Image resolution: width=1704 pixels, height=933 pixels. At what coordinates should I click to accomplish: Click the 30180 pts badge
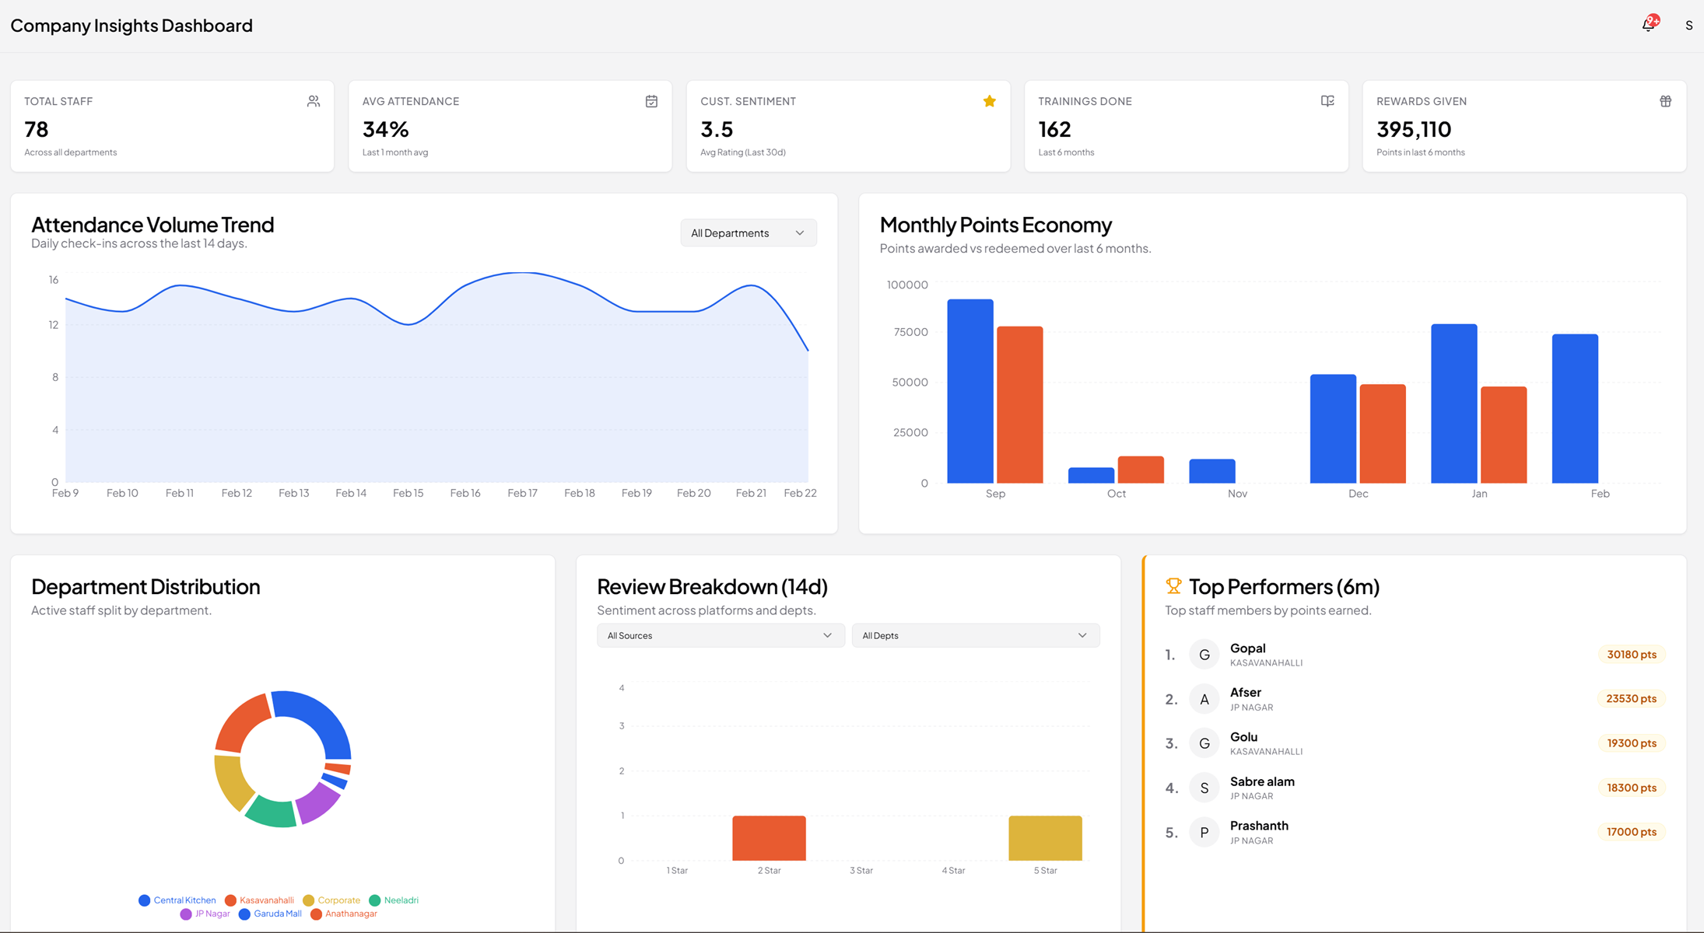point(1631,654)
